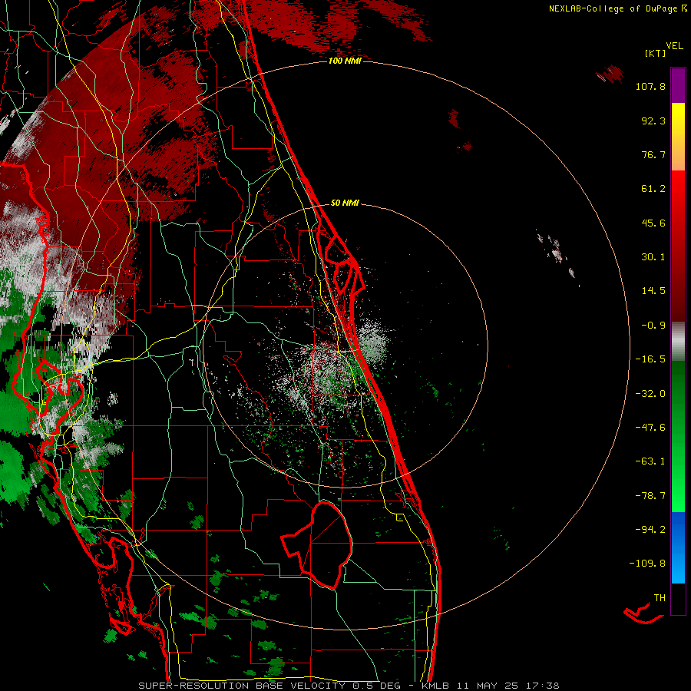Click the 50 NMI range ring label
The height and width of the screenshot is (691, 691).
pos(345,203)
